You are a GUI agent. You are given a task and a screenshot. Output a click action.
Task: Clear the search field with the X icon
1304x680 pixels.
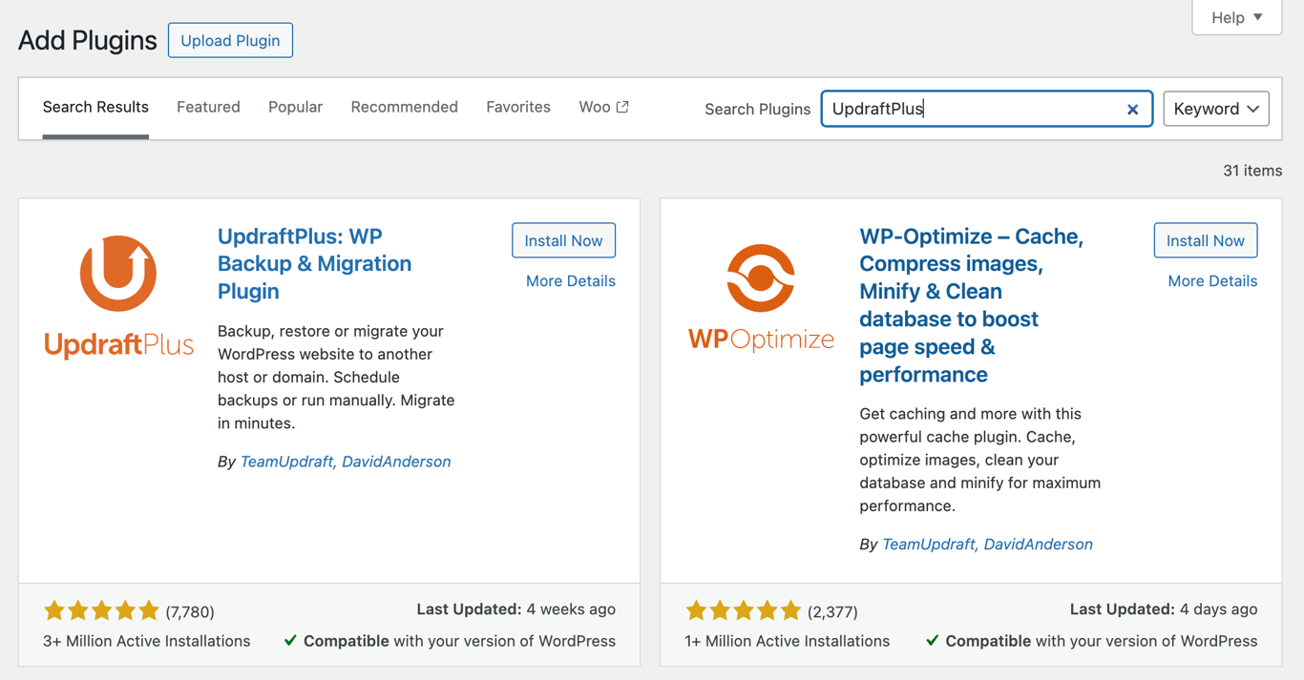coord(1132,109)
